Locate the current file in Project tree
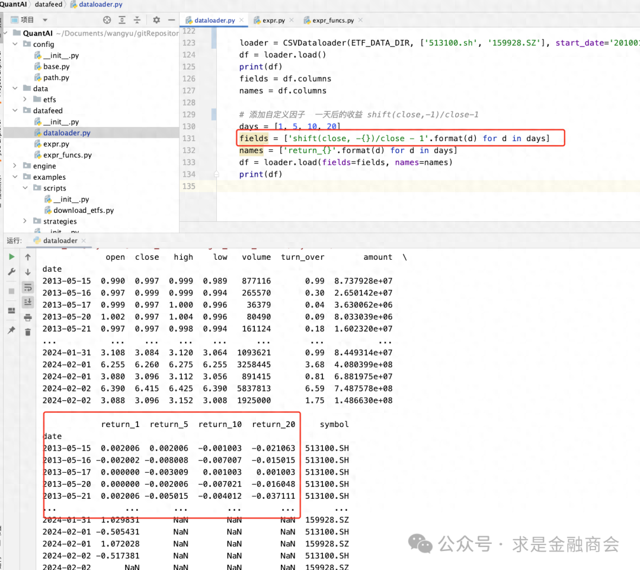The image size is (640, 570). click(x=107, y=20)
